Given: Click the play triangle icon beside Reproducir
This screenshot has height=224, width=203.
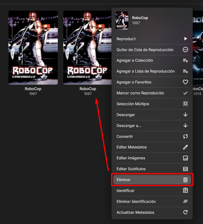Looking at the screenshot, I should click(186, 39).
